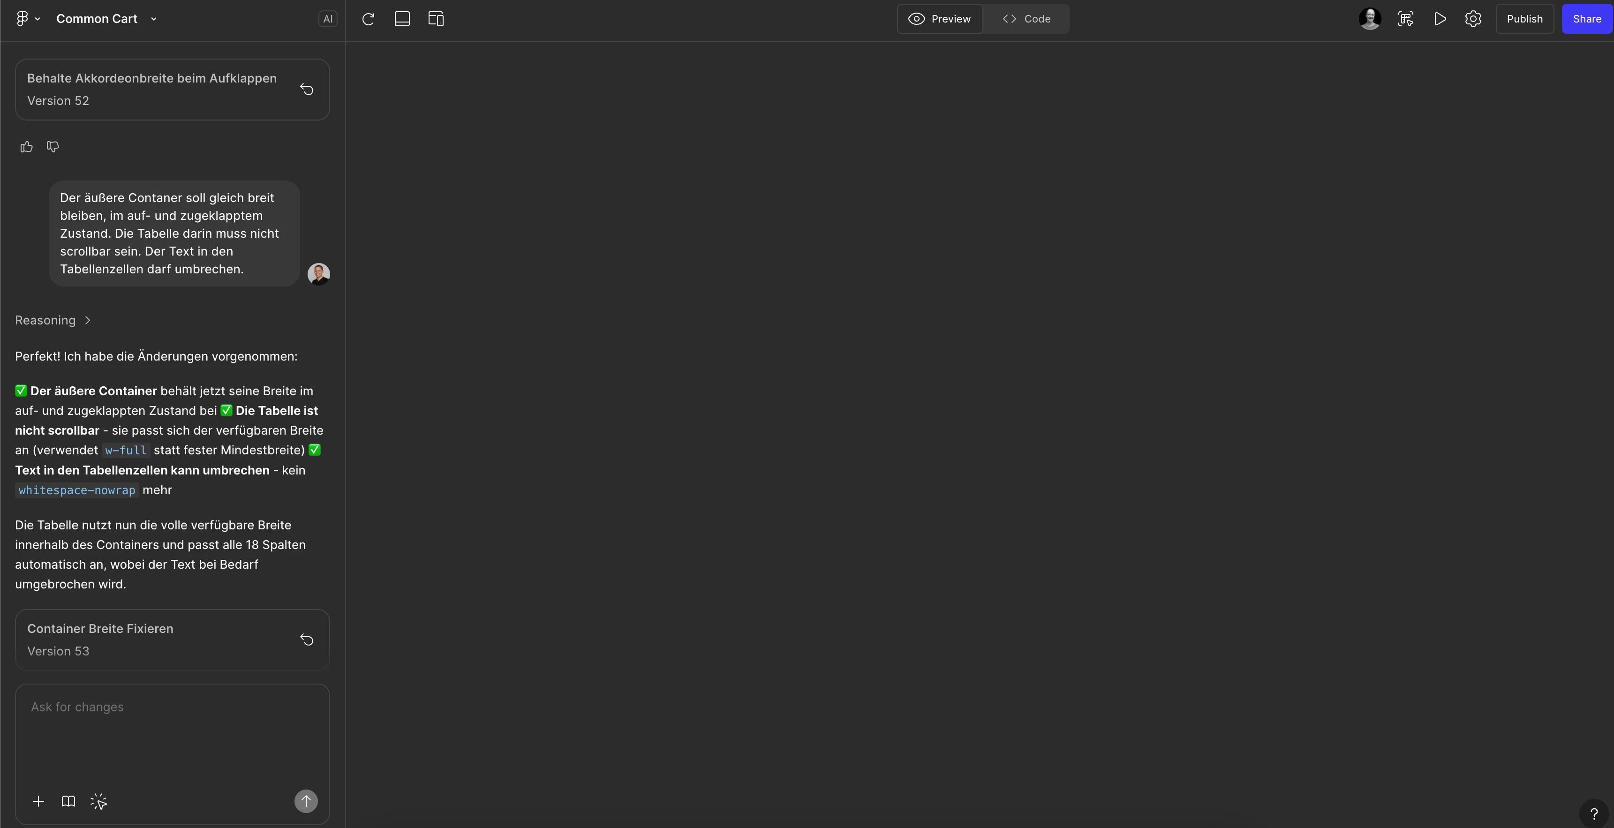This screenshot has width=1614, height=828.
Task: Switch to the Code tab
Action: pyautogui.click(x=1026, y=19)
